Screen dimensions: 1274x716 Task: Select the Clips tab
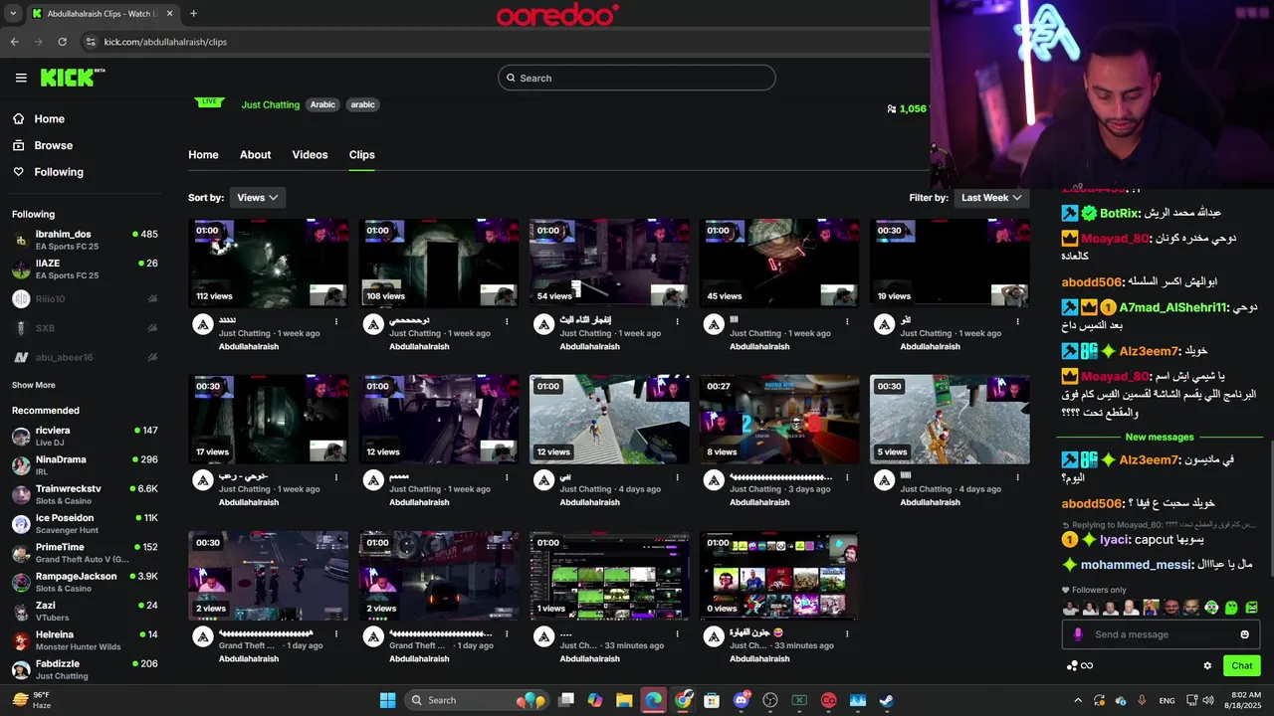361,154
